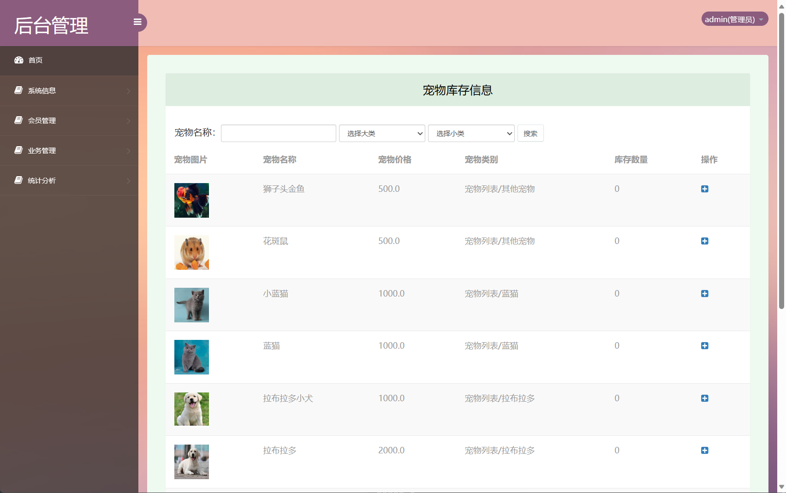786x493 pixels.
Task: Expand the 系统信息 chevron arrow
Action: click(x=129, y=91)
